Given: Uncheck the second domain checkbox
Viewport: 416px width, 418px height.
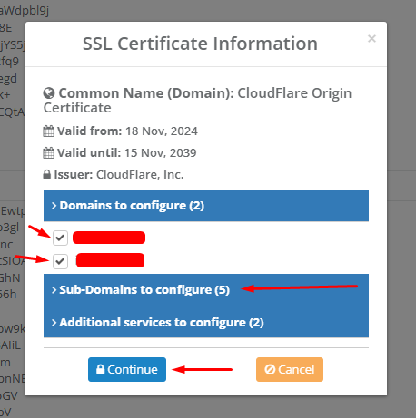Looking at the screenshot, I should [60, 261].
